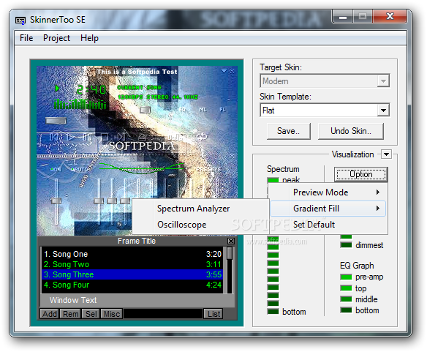The height and width of the screenshot is (352, 427).
Task: Close the Frame Title playlist panel
Action: (x=230, y=241)
